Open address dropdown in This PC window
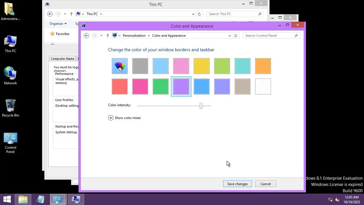Screen dimensions: 364x205 (x=193, y=14)
